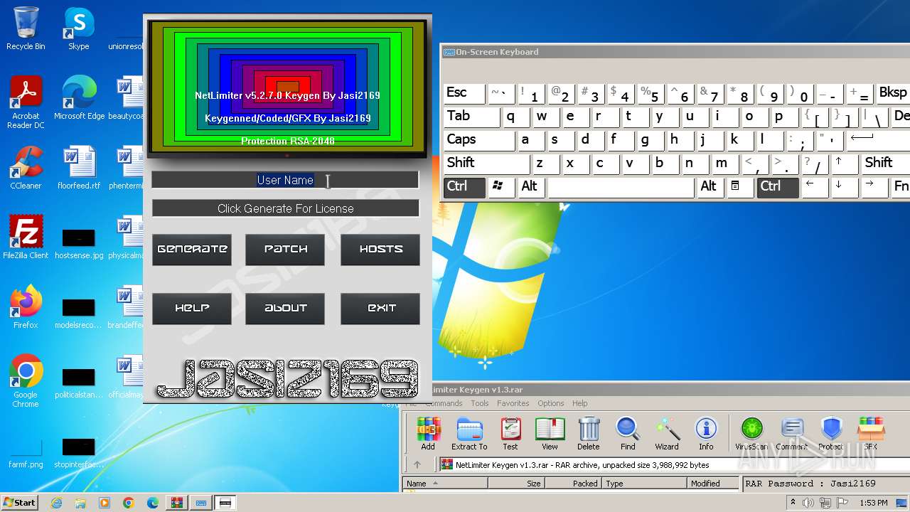Screen dimensions: 910x512
Task: Select the CCleaner desktop icon
Action: point(26,168)
